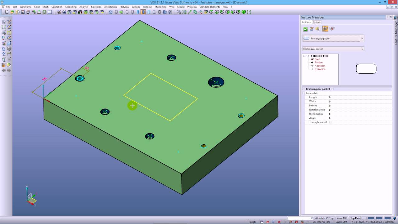Click the right forward arrow in left toolbar
Screen dimensions: 398x224
(x=9, y=70)
